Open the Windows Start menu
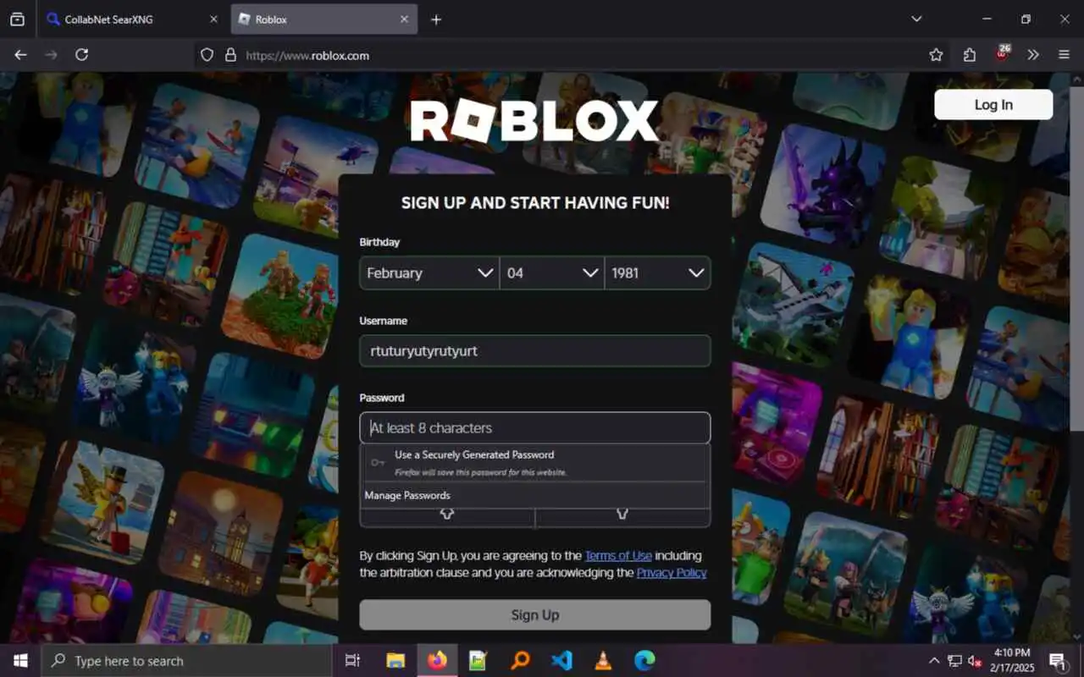This screenshot has width=1084, height=677. 20,661
